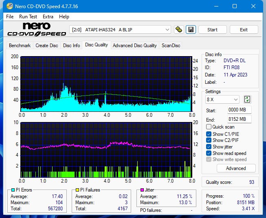The width and height of the screenshot is (266, 218).
Task: Disable Show read speed checkbox
Action: 209,153
